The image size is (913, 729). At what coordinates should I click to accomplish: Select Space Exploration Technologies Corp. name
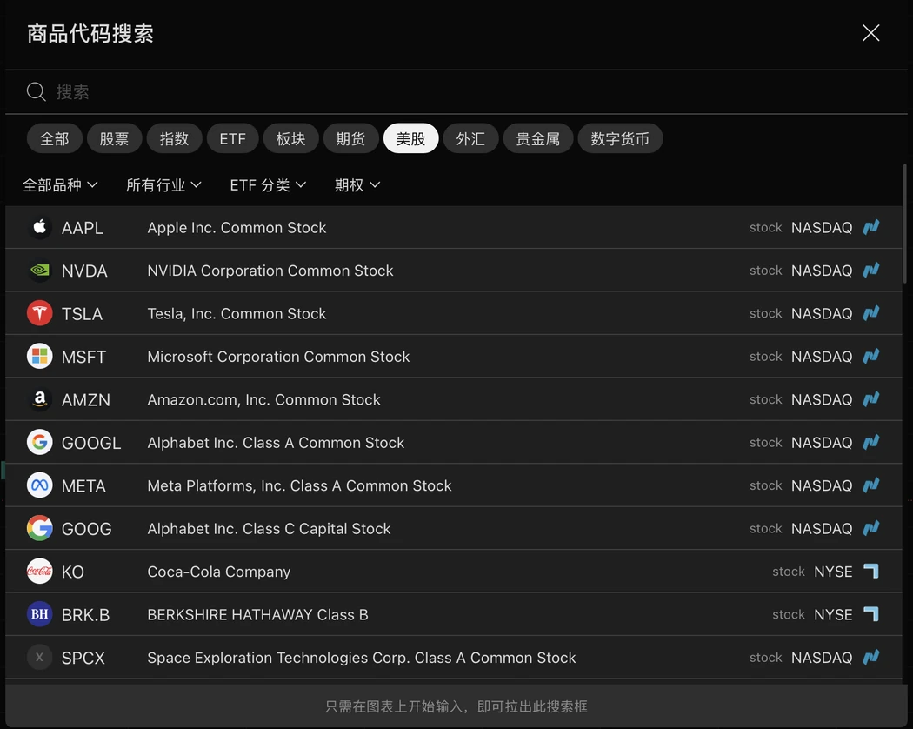click(x=362, y=658)
